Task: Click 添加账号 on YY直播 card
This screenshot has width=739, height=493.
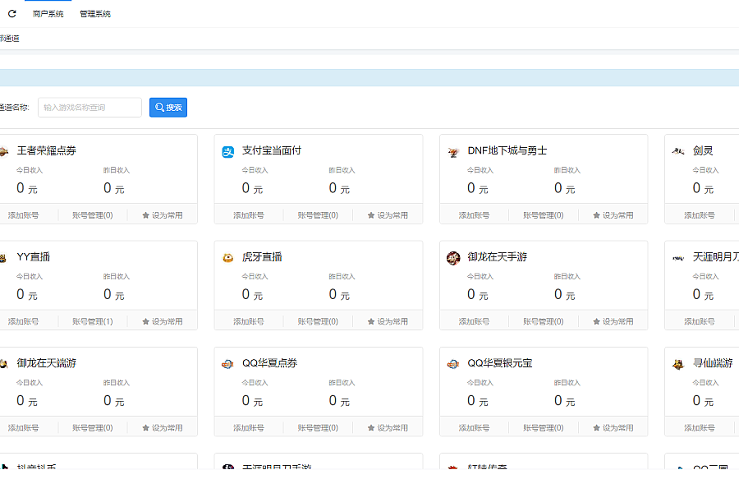Action: pyautogui.click(x=23, y=321)
